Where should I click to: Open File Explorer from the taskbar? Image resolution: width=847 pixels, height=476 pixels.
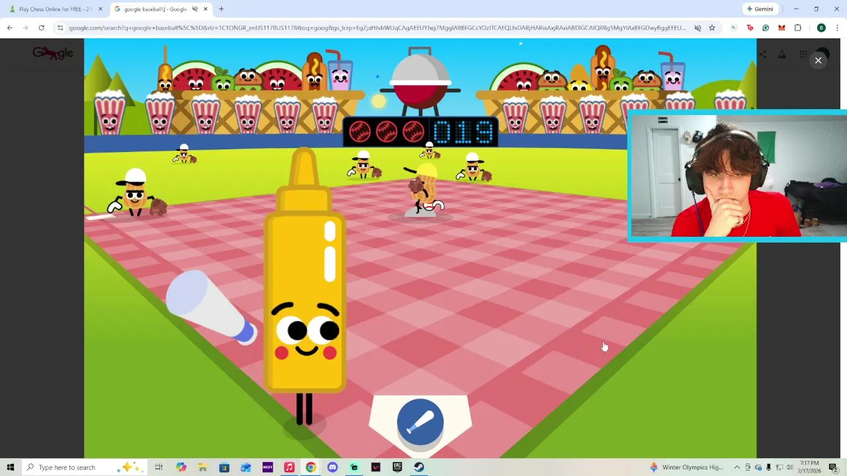coord(202,467)
